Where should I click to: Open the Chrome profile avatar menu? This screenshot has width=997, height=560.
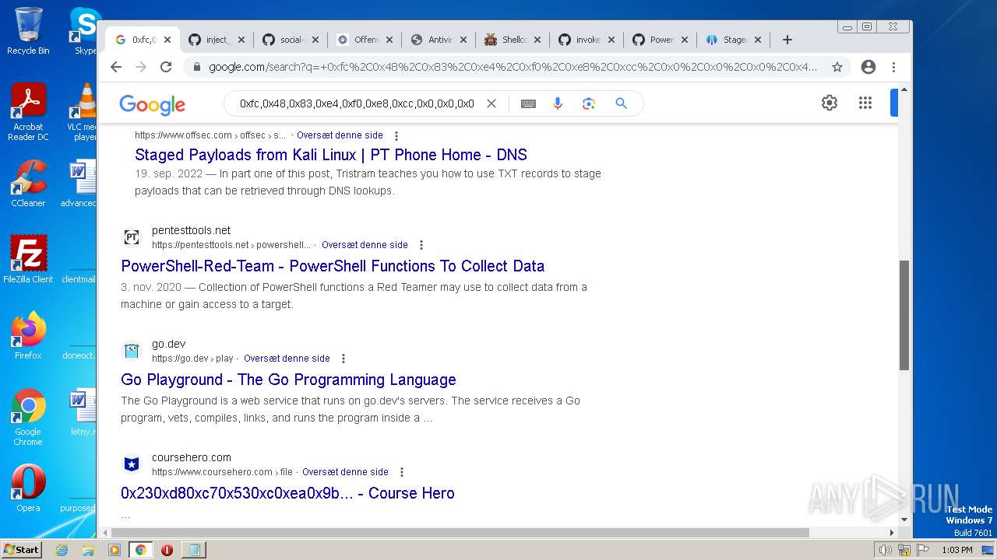pos(868,67)
